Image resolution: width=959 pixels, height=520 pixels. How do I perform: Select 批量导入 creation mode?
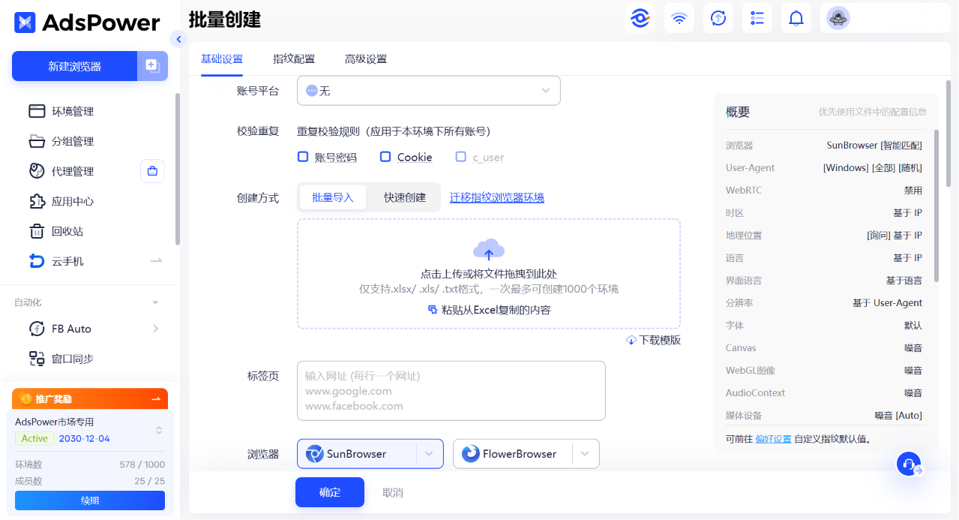[333, 197]
